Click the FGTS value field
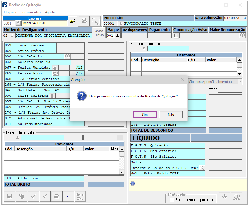 pyautogui.click(x=230, y=90)
